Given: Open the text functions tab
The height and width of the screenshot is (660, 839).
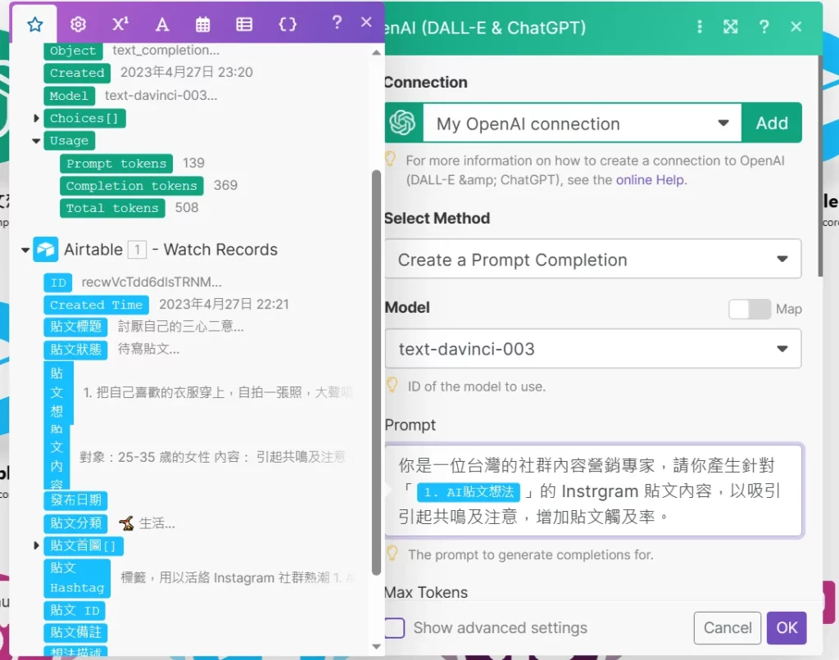Looking at the screenshot, I should coord(161,23).
